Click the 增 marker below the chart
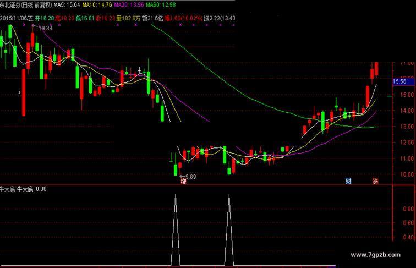 point(183,181)
